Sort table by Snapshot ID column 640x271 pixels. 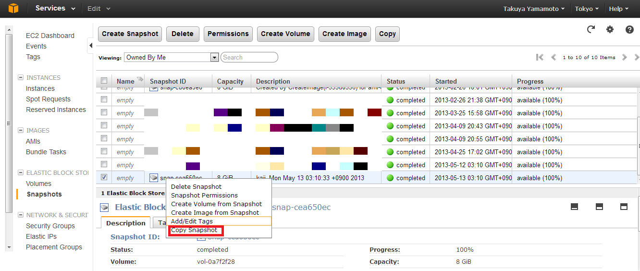[168, 81]
